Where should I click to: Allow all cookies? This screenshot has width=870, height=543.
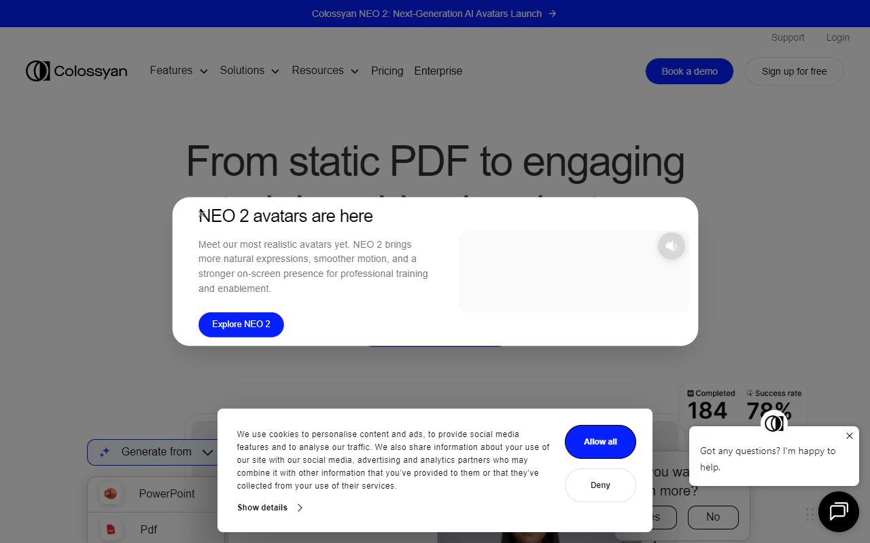pos(600,442)
